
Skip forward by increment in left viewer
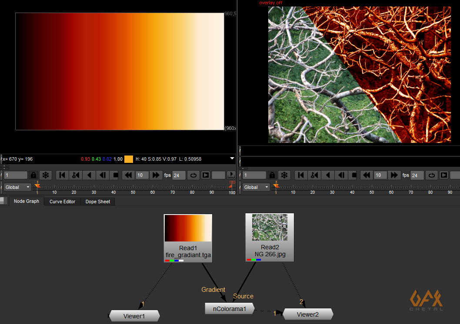tap(155, 175)
